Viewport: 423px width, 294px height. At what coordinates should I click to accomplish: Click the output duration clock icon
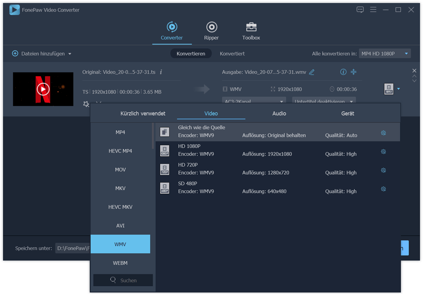pos(332,89)
